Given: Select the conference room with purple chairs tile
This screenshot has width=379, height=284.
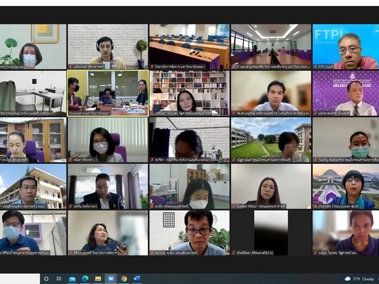Looking at the screenshot, I should [x=271, y=47].
